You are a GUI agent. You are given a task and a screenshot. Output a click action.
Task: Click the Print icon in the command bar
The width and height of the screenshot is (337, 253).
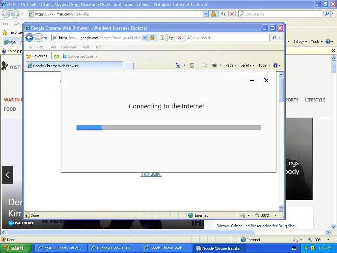pos(214,65)
